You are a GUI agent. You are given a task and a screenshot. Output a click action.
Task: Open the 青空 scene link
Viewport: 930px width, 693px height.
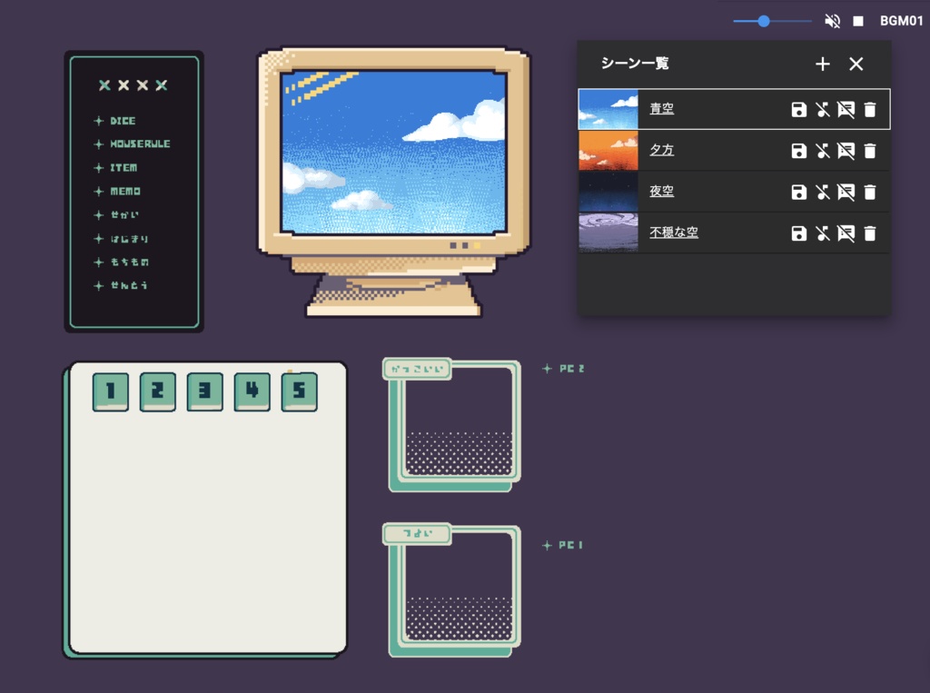coord(661,109)
